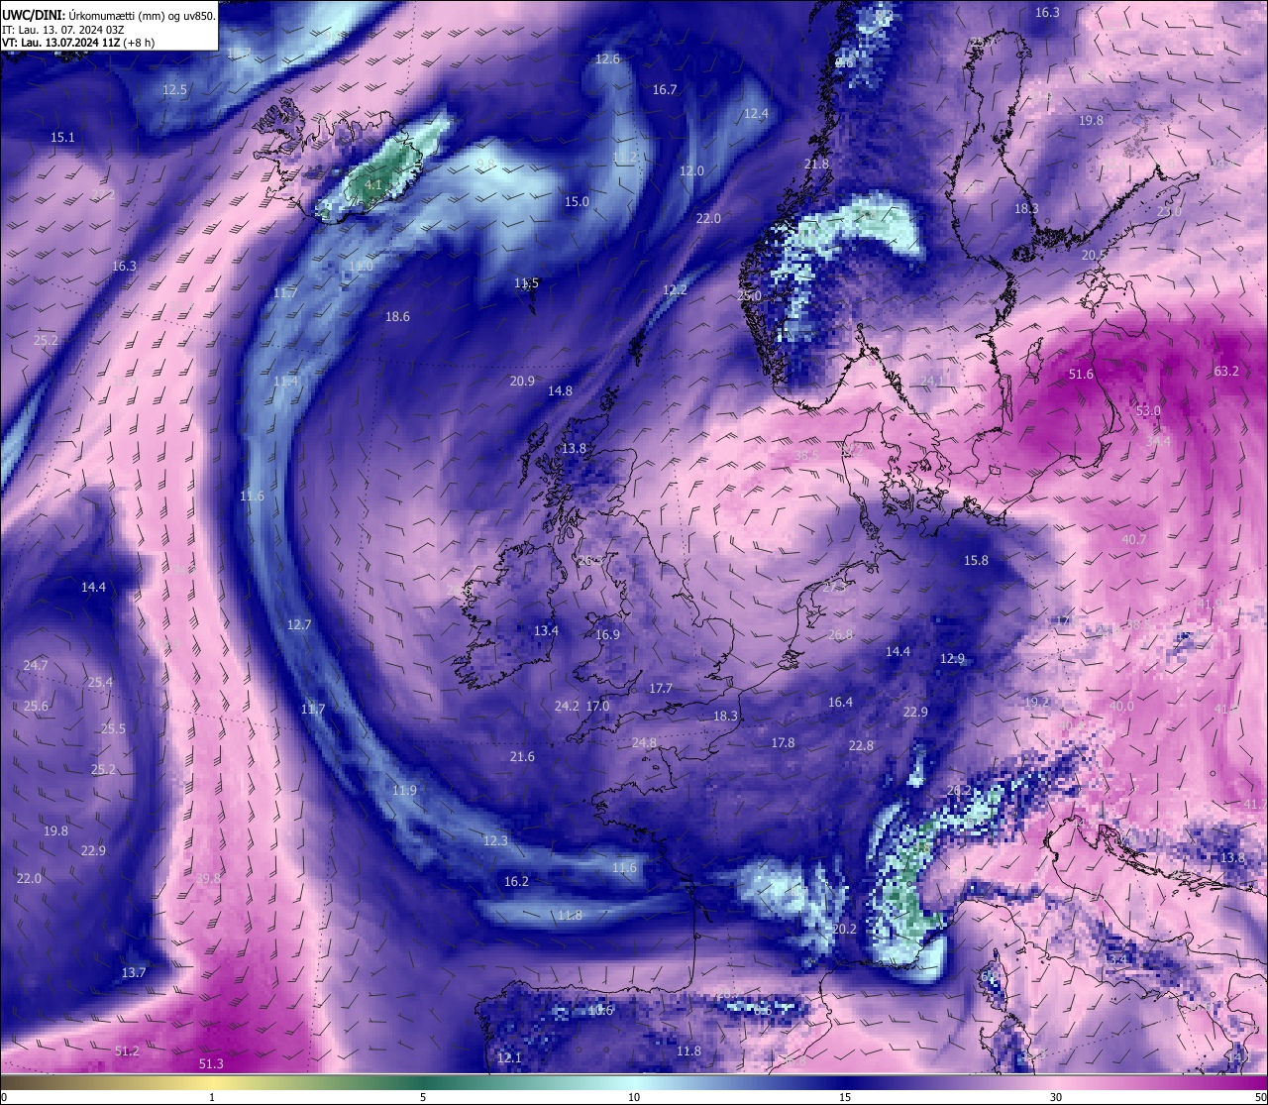Image resolution: width=1268 pixels, height=1105 pixels.
Task: Click the 12.6 value label
Action: (607, 59)
